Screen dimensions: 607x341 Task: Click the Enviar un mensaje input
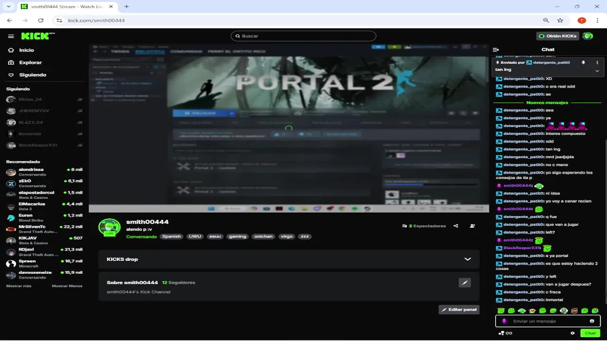[x=548, y=321]
